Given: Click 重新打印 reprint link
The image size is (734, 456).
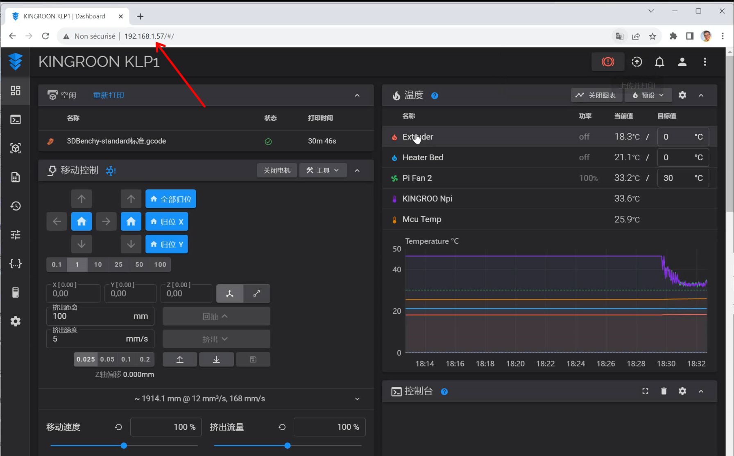Looking at the screenshot, I should click(x=109, y=95).
